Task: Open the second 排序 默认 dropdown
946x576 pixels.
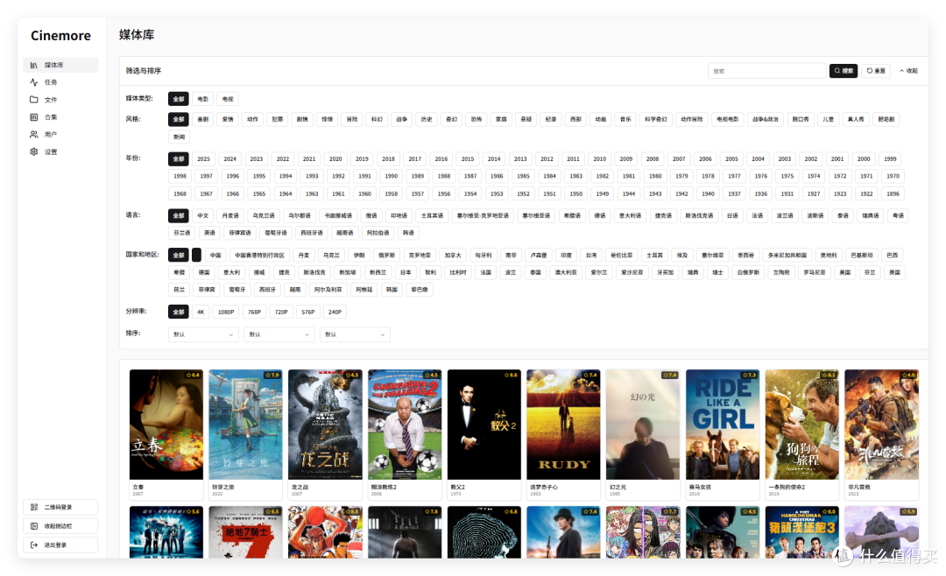Action: (279, 334)
